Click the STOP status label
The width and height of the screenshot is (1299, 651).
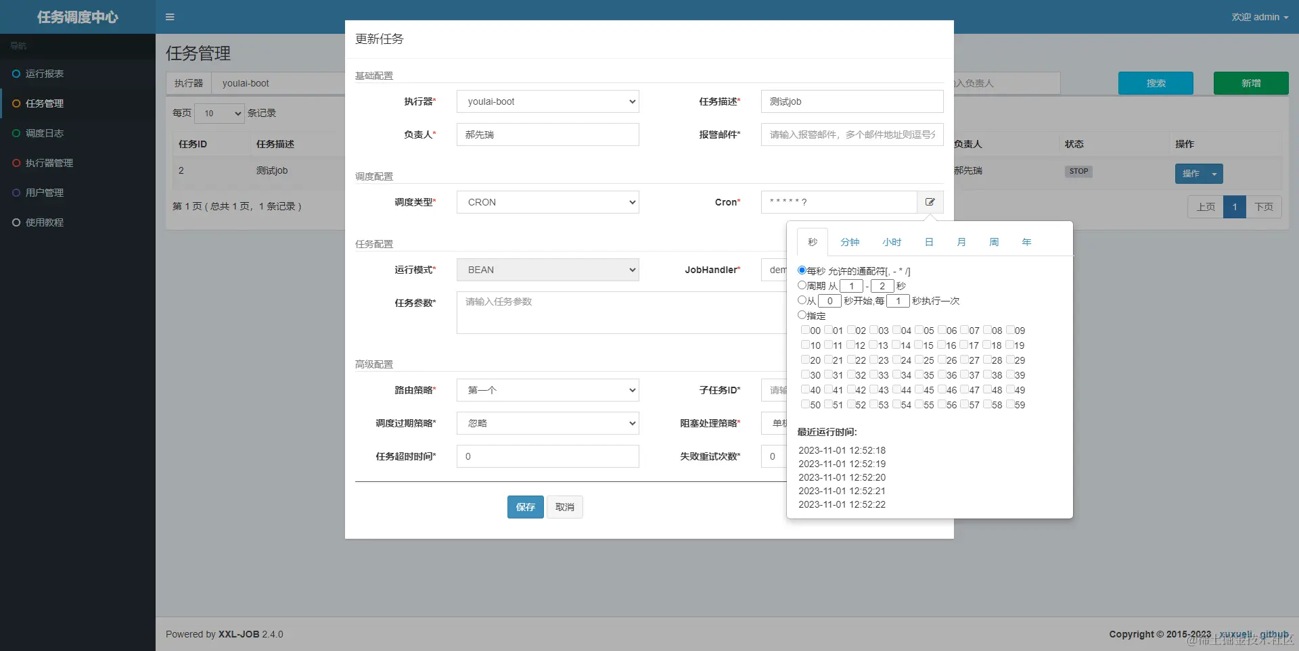tap(1078, 171)
